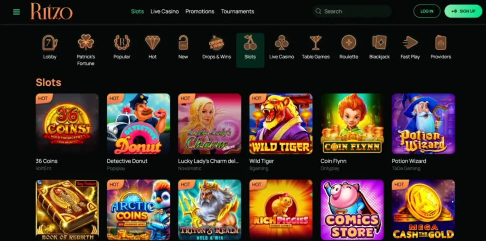Open the Providers category icon

click(441, 43)
